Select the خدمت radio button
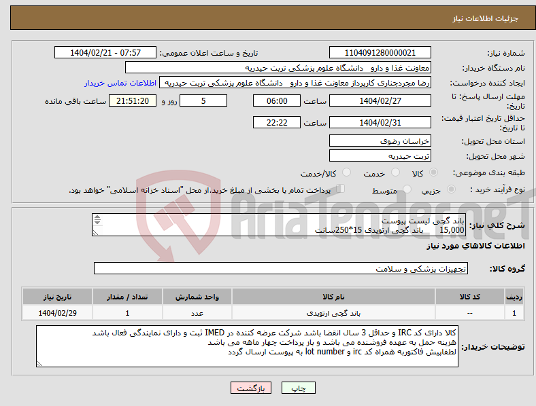 click(x=395, y=172)
